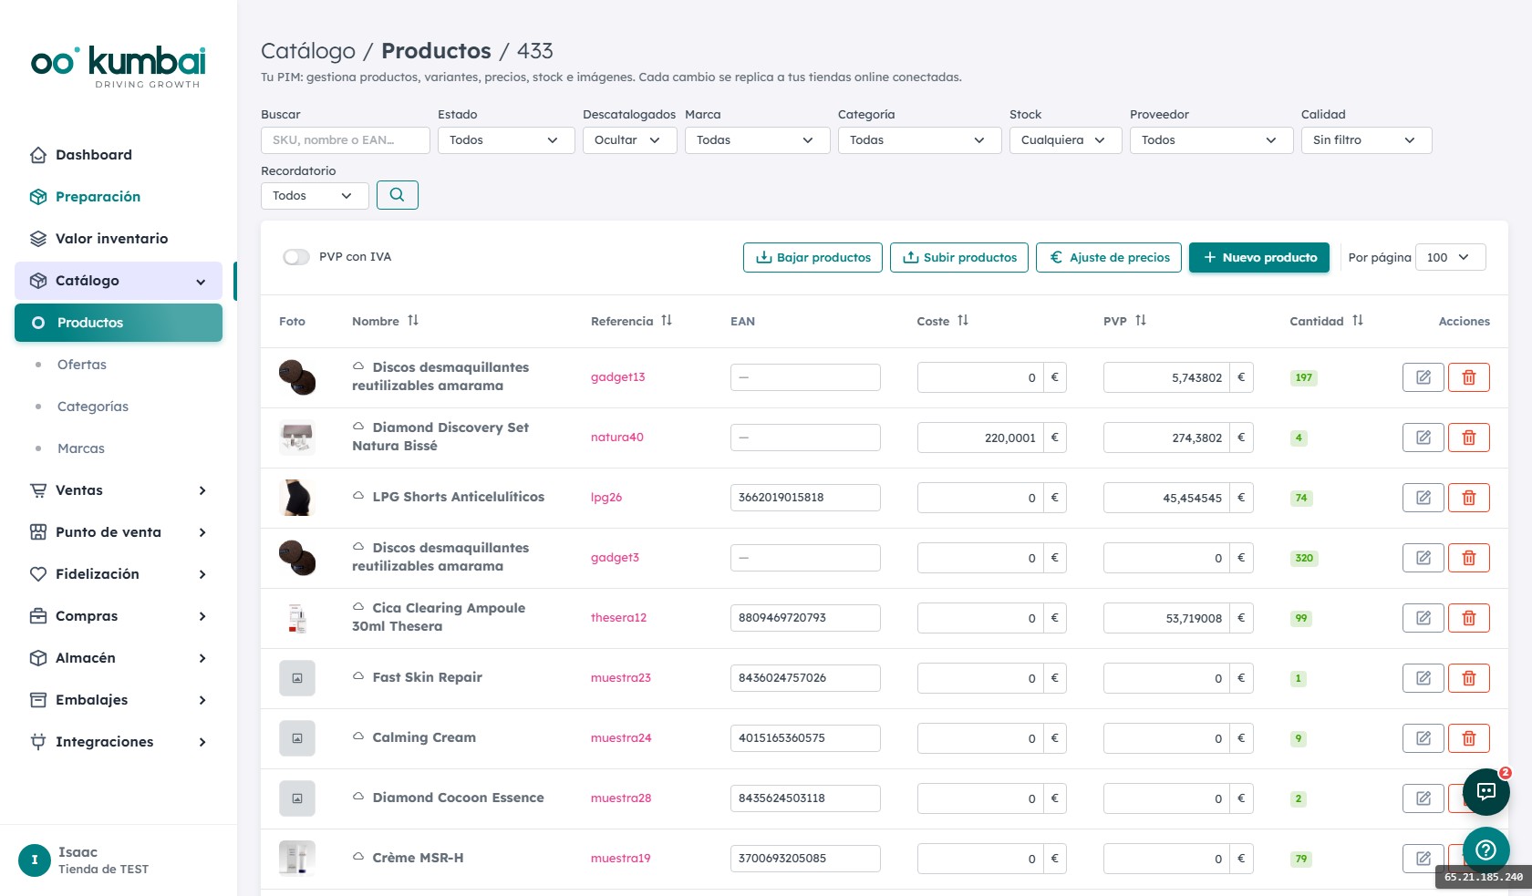Click the PVP field of Cica Clearing Ampoule
This screenshot has width=1532, height=896.
point(1166,618)
